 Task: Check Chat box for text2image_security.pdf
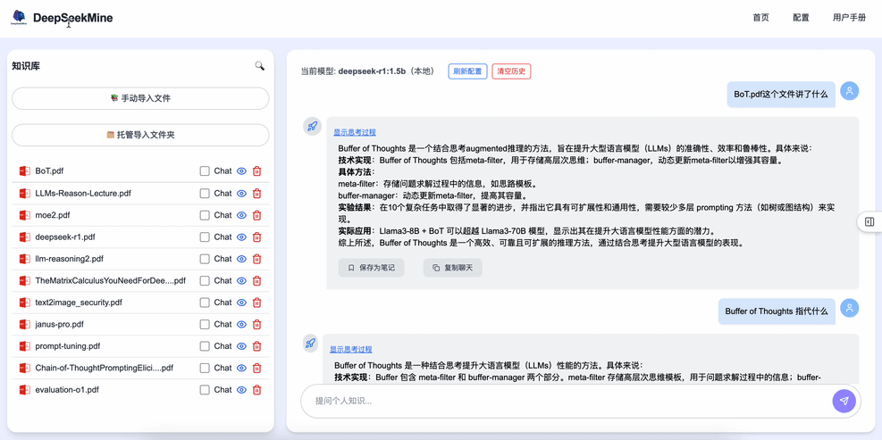click(205, 303)
